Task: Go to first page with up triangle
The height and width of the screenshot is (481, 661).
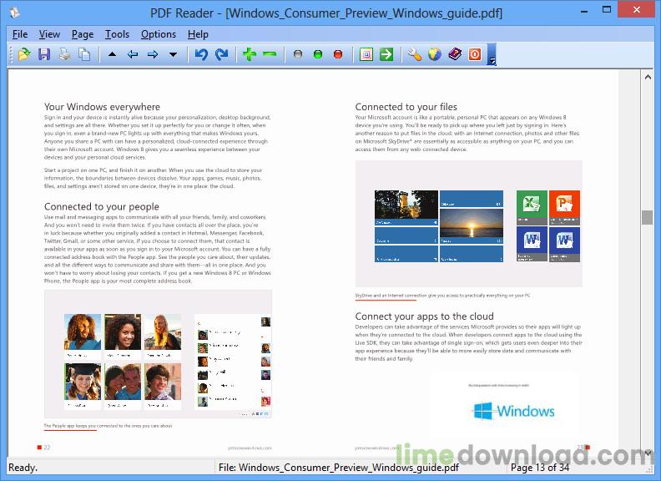Action: point(112,54)
